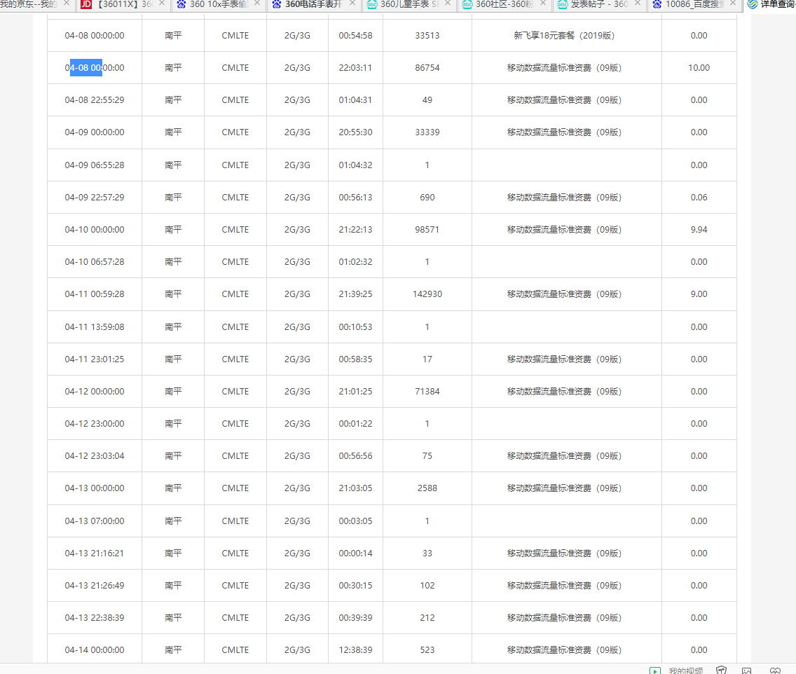Click the 04-11 13:59:08 timestamp
The image size is (796, 674).
click(95, 327)
